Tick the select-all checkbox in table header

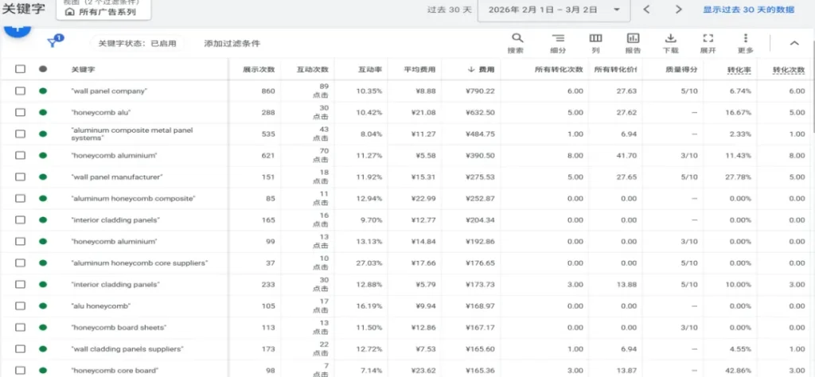pos(21,69)
